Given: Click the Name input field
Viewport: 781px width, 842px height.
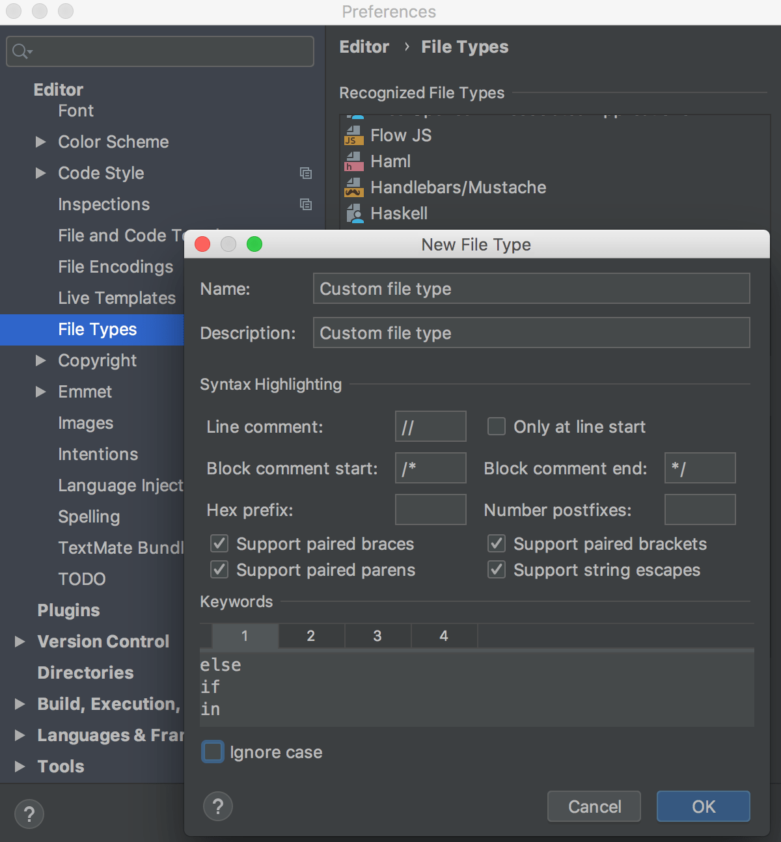Looking at the screenshot, I should [530, 288].
